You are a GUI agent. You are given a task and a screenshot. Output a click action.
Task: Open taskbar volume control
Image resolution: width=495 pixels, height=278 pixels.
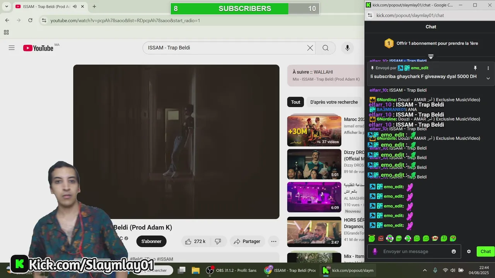coord(453,270)
